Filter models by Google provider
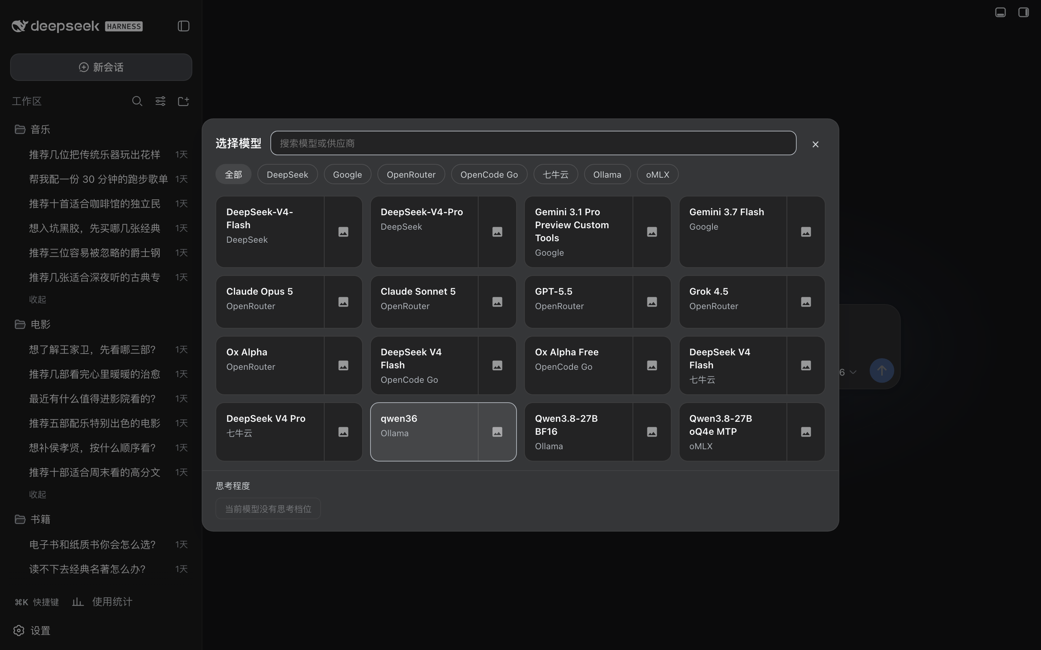 (x=347, y=174)
